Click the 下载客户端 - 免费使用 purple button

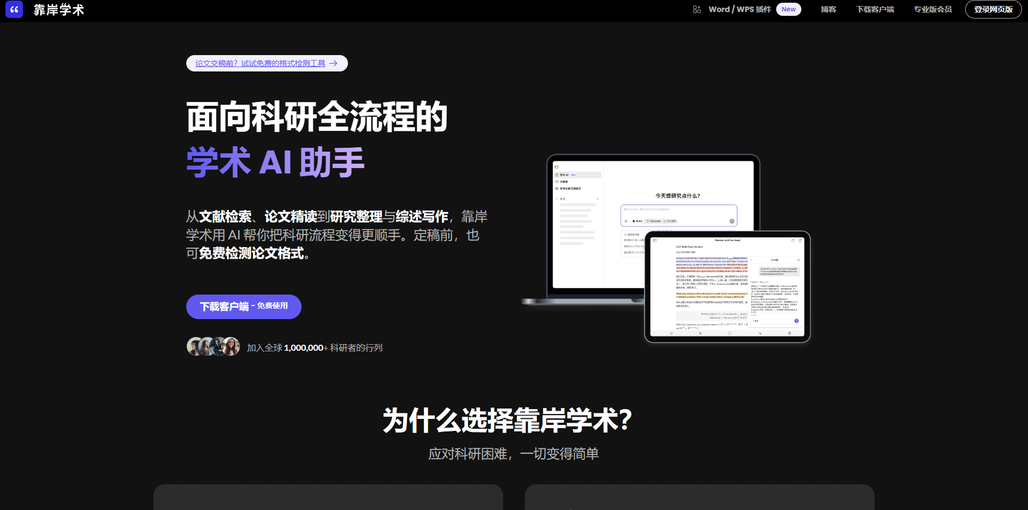point(244,307)
